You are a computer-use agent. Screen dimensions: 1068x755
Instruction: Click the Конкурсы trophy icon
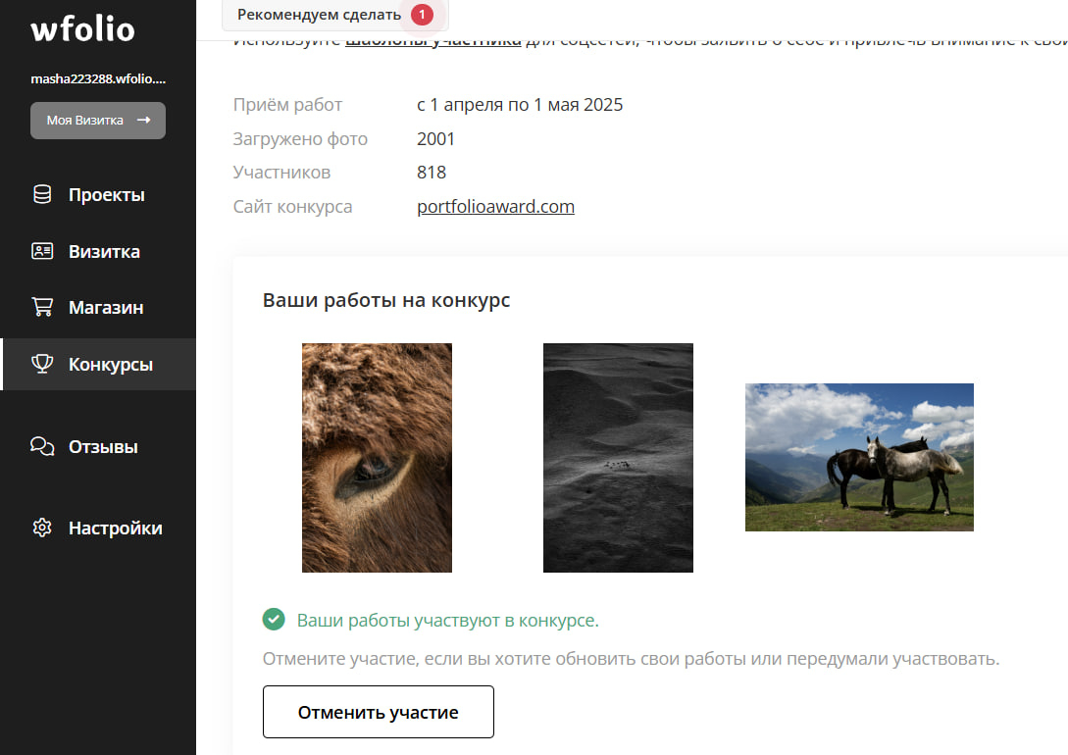click(x=42, y=364)
